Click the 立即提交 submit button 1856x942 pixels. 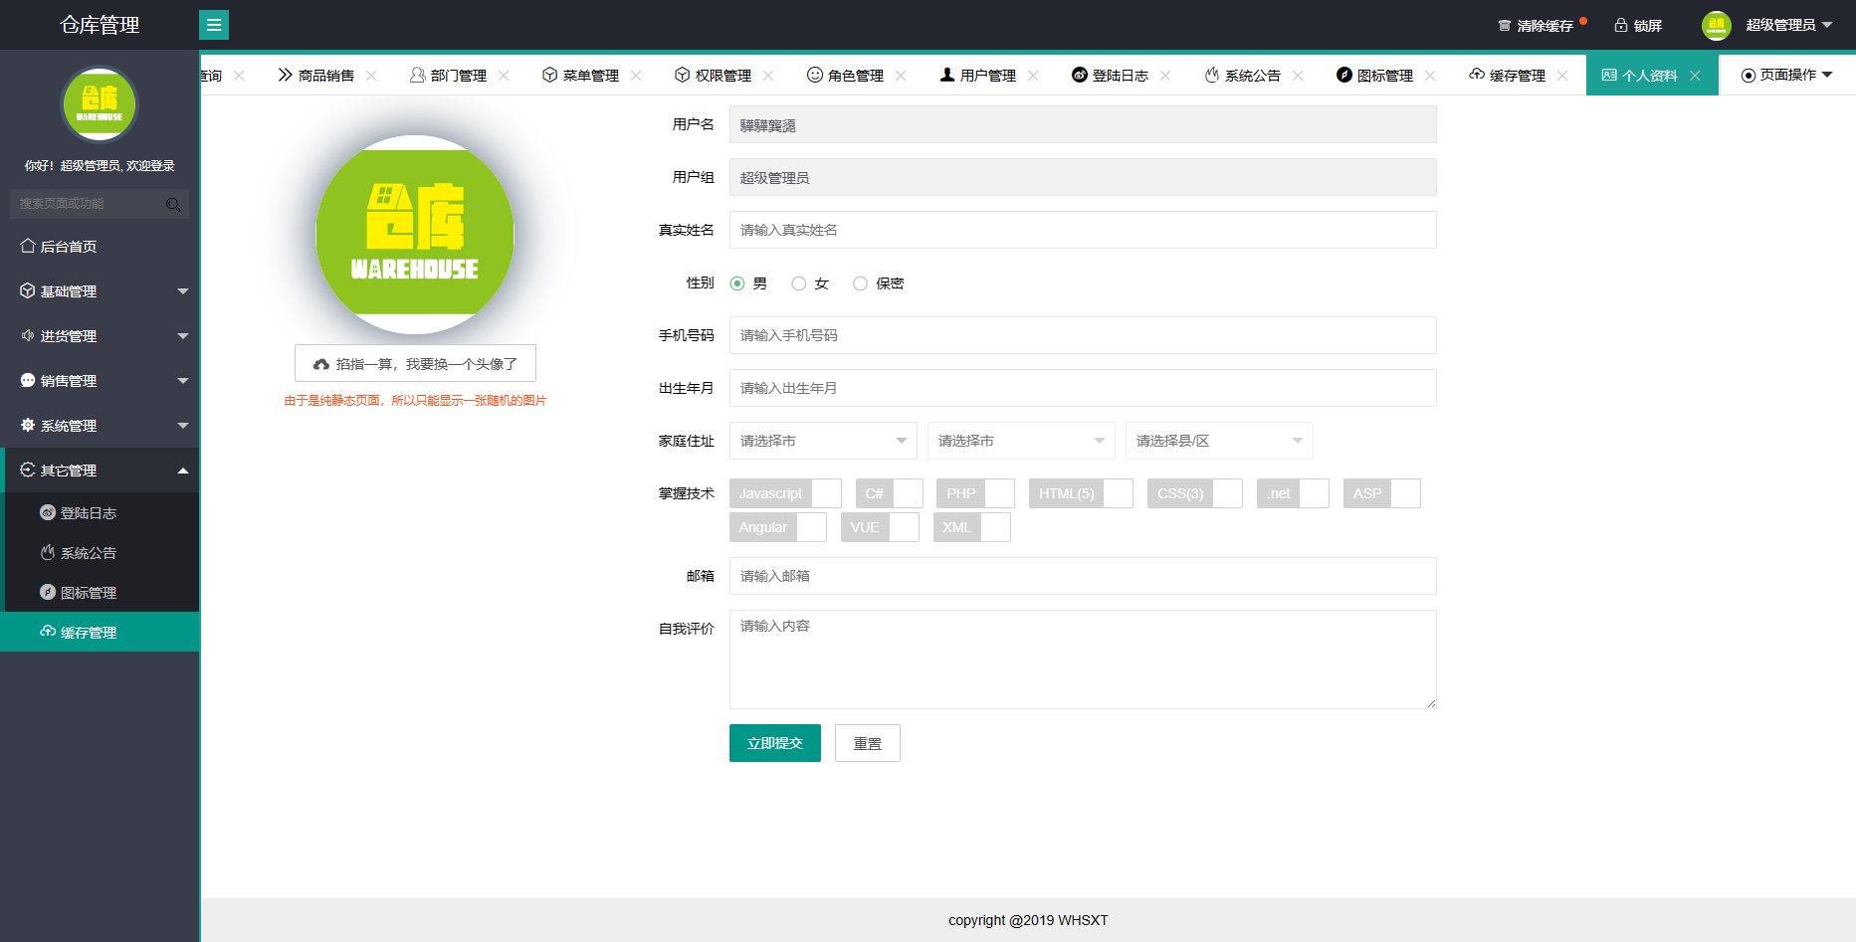(774, 743)
